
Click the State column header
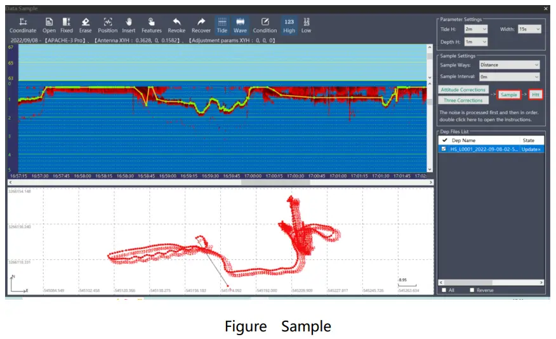click(x=528, y=140)
